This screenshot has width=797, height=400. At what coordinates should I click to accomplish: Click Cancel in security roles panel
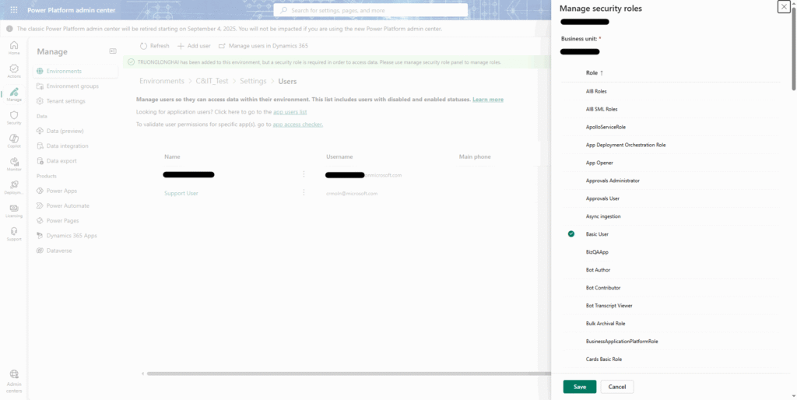617,387
